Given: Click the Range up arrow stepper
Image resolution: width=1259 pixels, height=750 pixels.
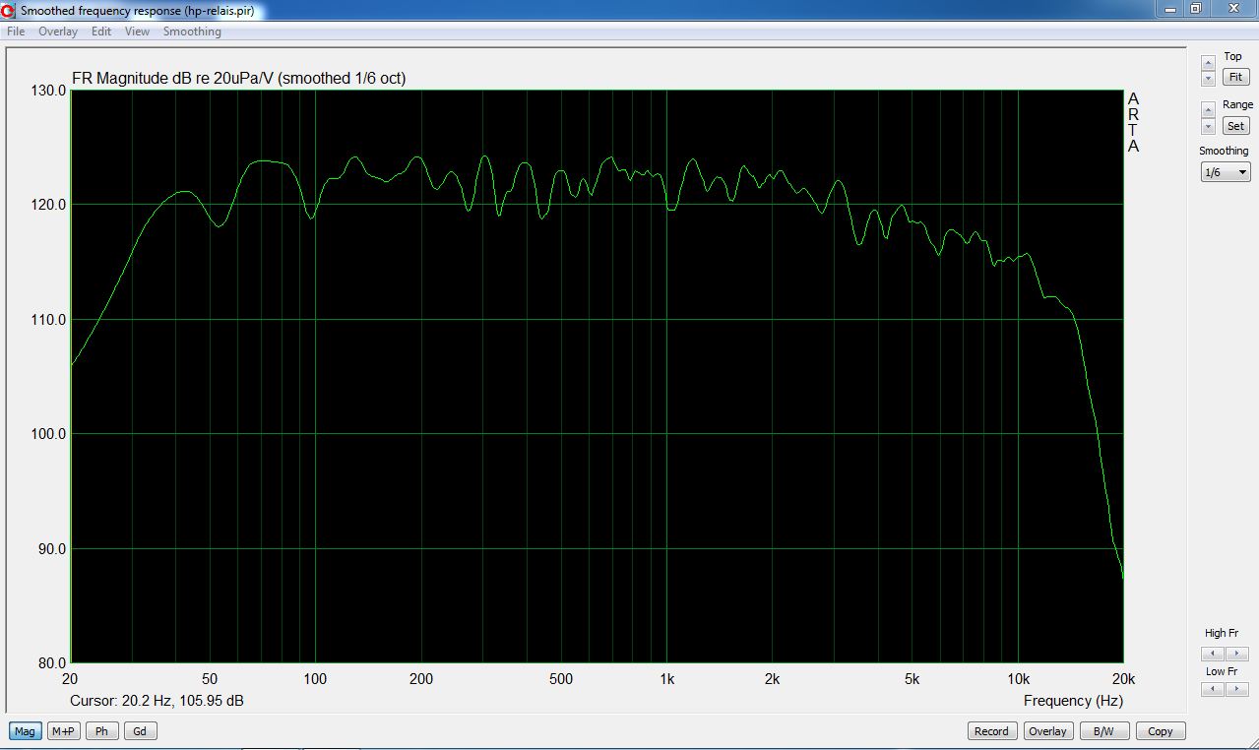Looking at the screenshot, I should (x=1208, y=110).
